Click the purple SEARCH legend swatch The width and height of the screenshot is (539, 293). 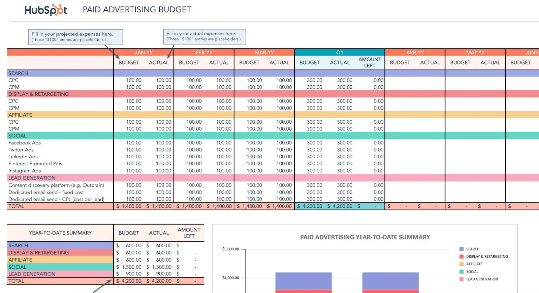(462, 249)
